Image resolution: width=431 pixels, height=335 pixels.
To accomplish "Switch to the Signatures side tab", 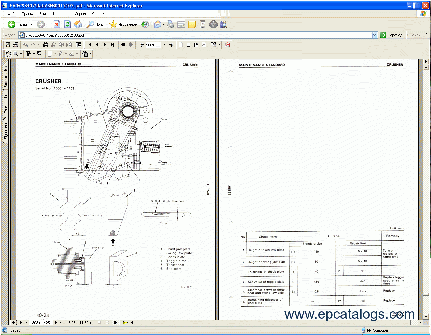I will pyautogui.click(x=6, y=130).
